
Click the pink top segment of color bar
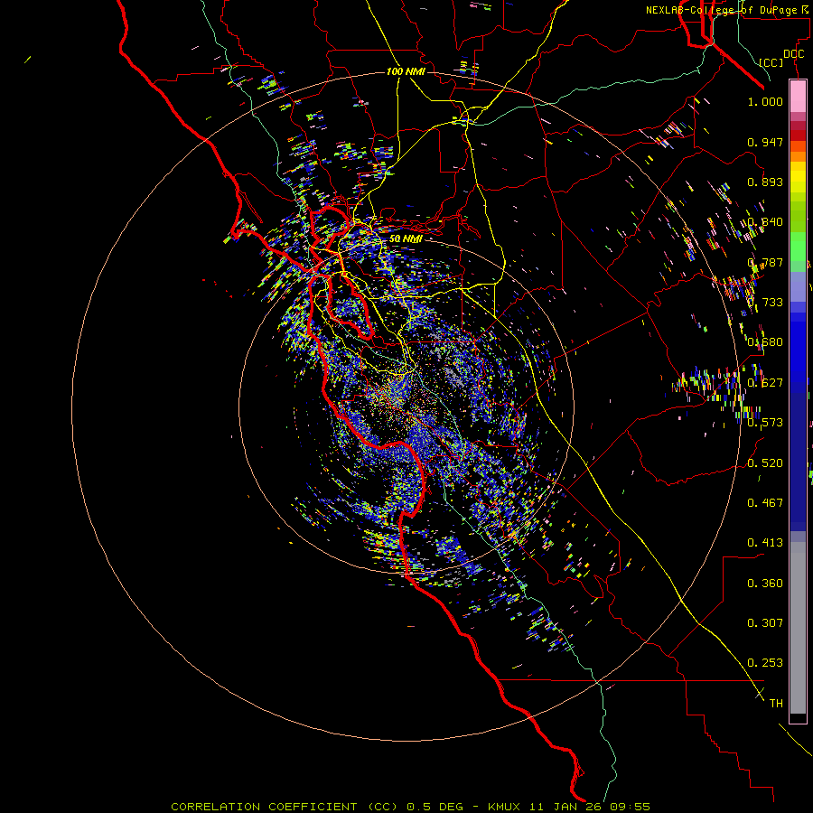(798, 96)
